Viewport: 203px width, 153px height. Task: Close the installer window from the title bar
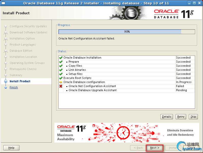[x=199, y=3]
